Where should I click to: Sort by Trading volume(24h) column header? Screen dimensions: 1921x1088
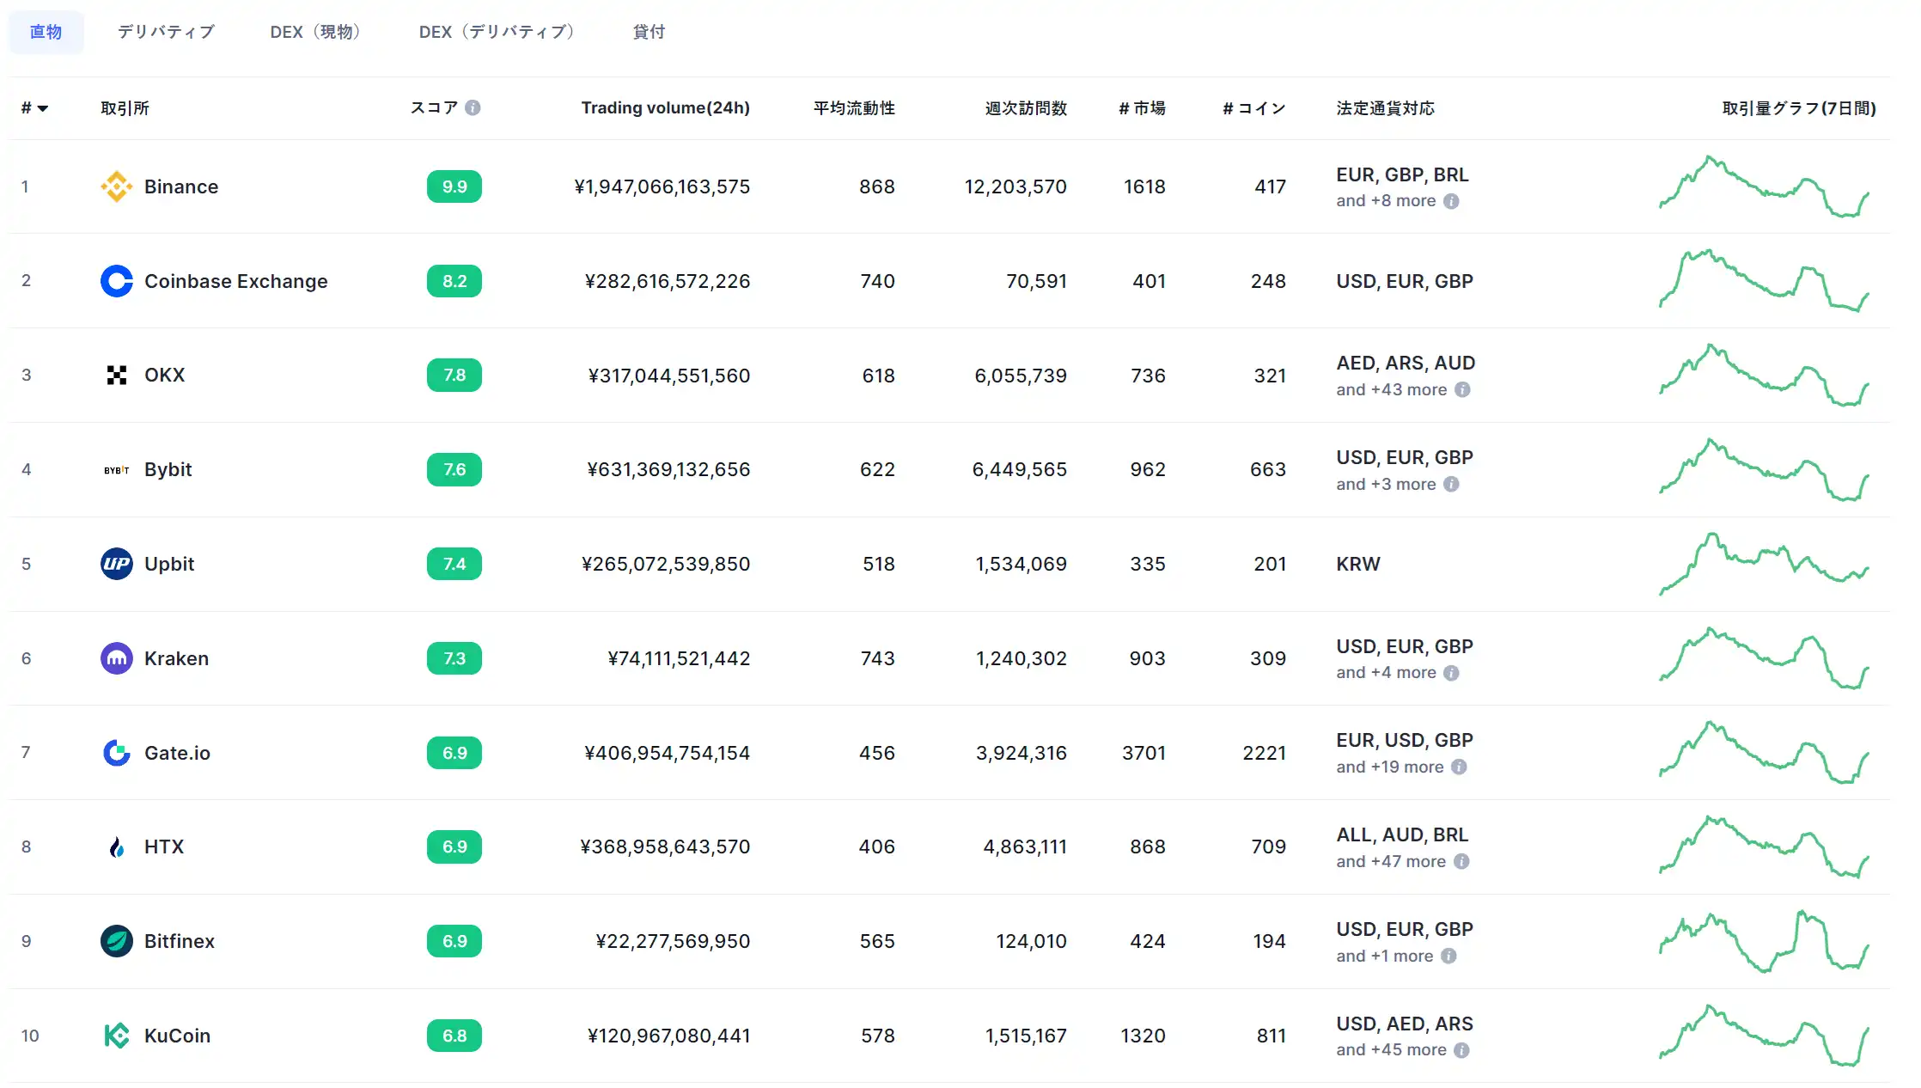click(x=665, y=107)
